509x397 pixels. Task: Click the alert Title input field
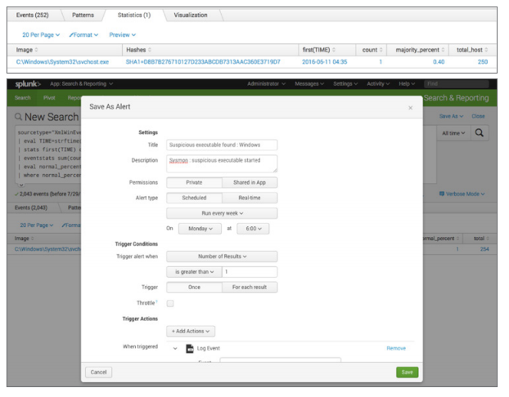pyautogui.click(x=222, y=145)
